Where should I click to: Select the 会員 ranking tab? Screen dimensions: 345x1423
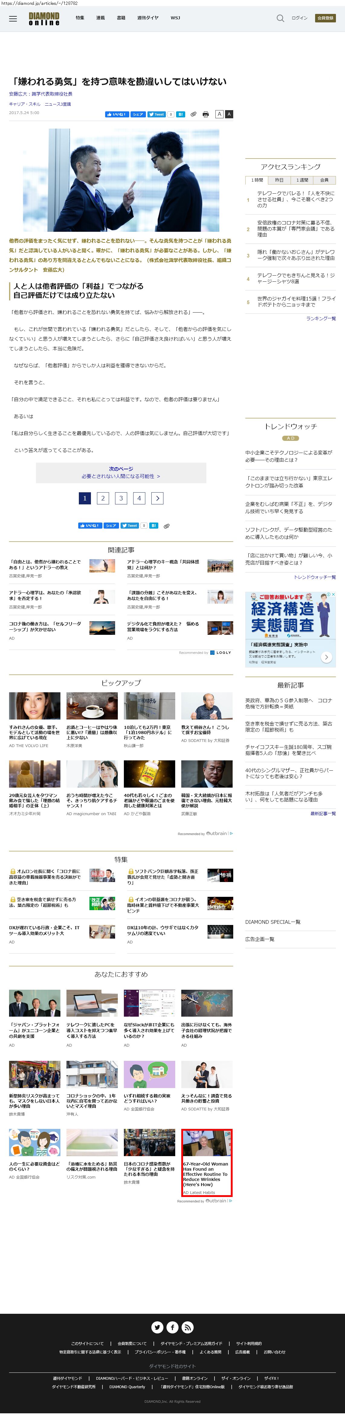325,180
